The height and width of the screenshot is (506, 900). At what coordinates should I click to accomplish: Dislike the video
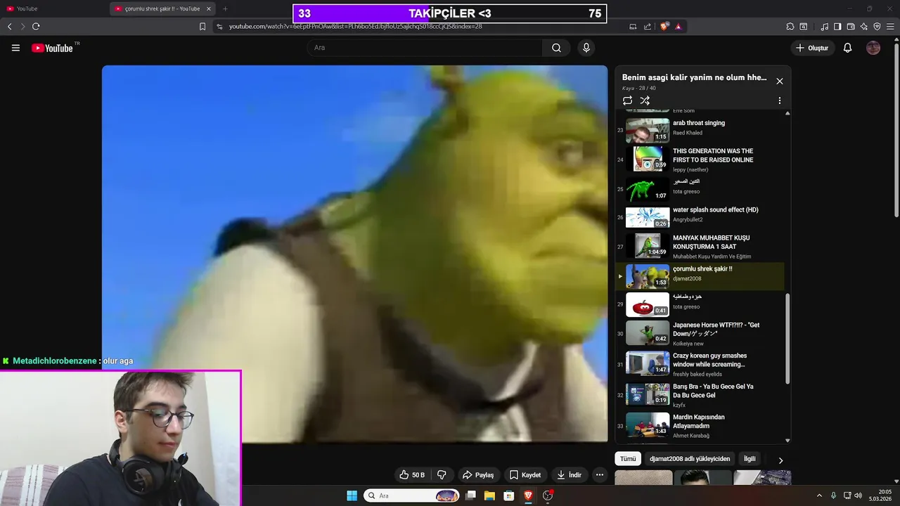point(442,475)
